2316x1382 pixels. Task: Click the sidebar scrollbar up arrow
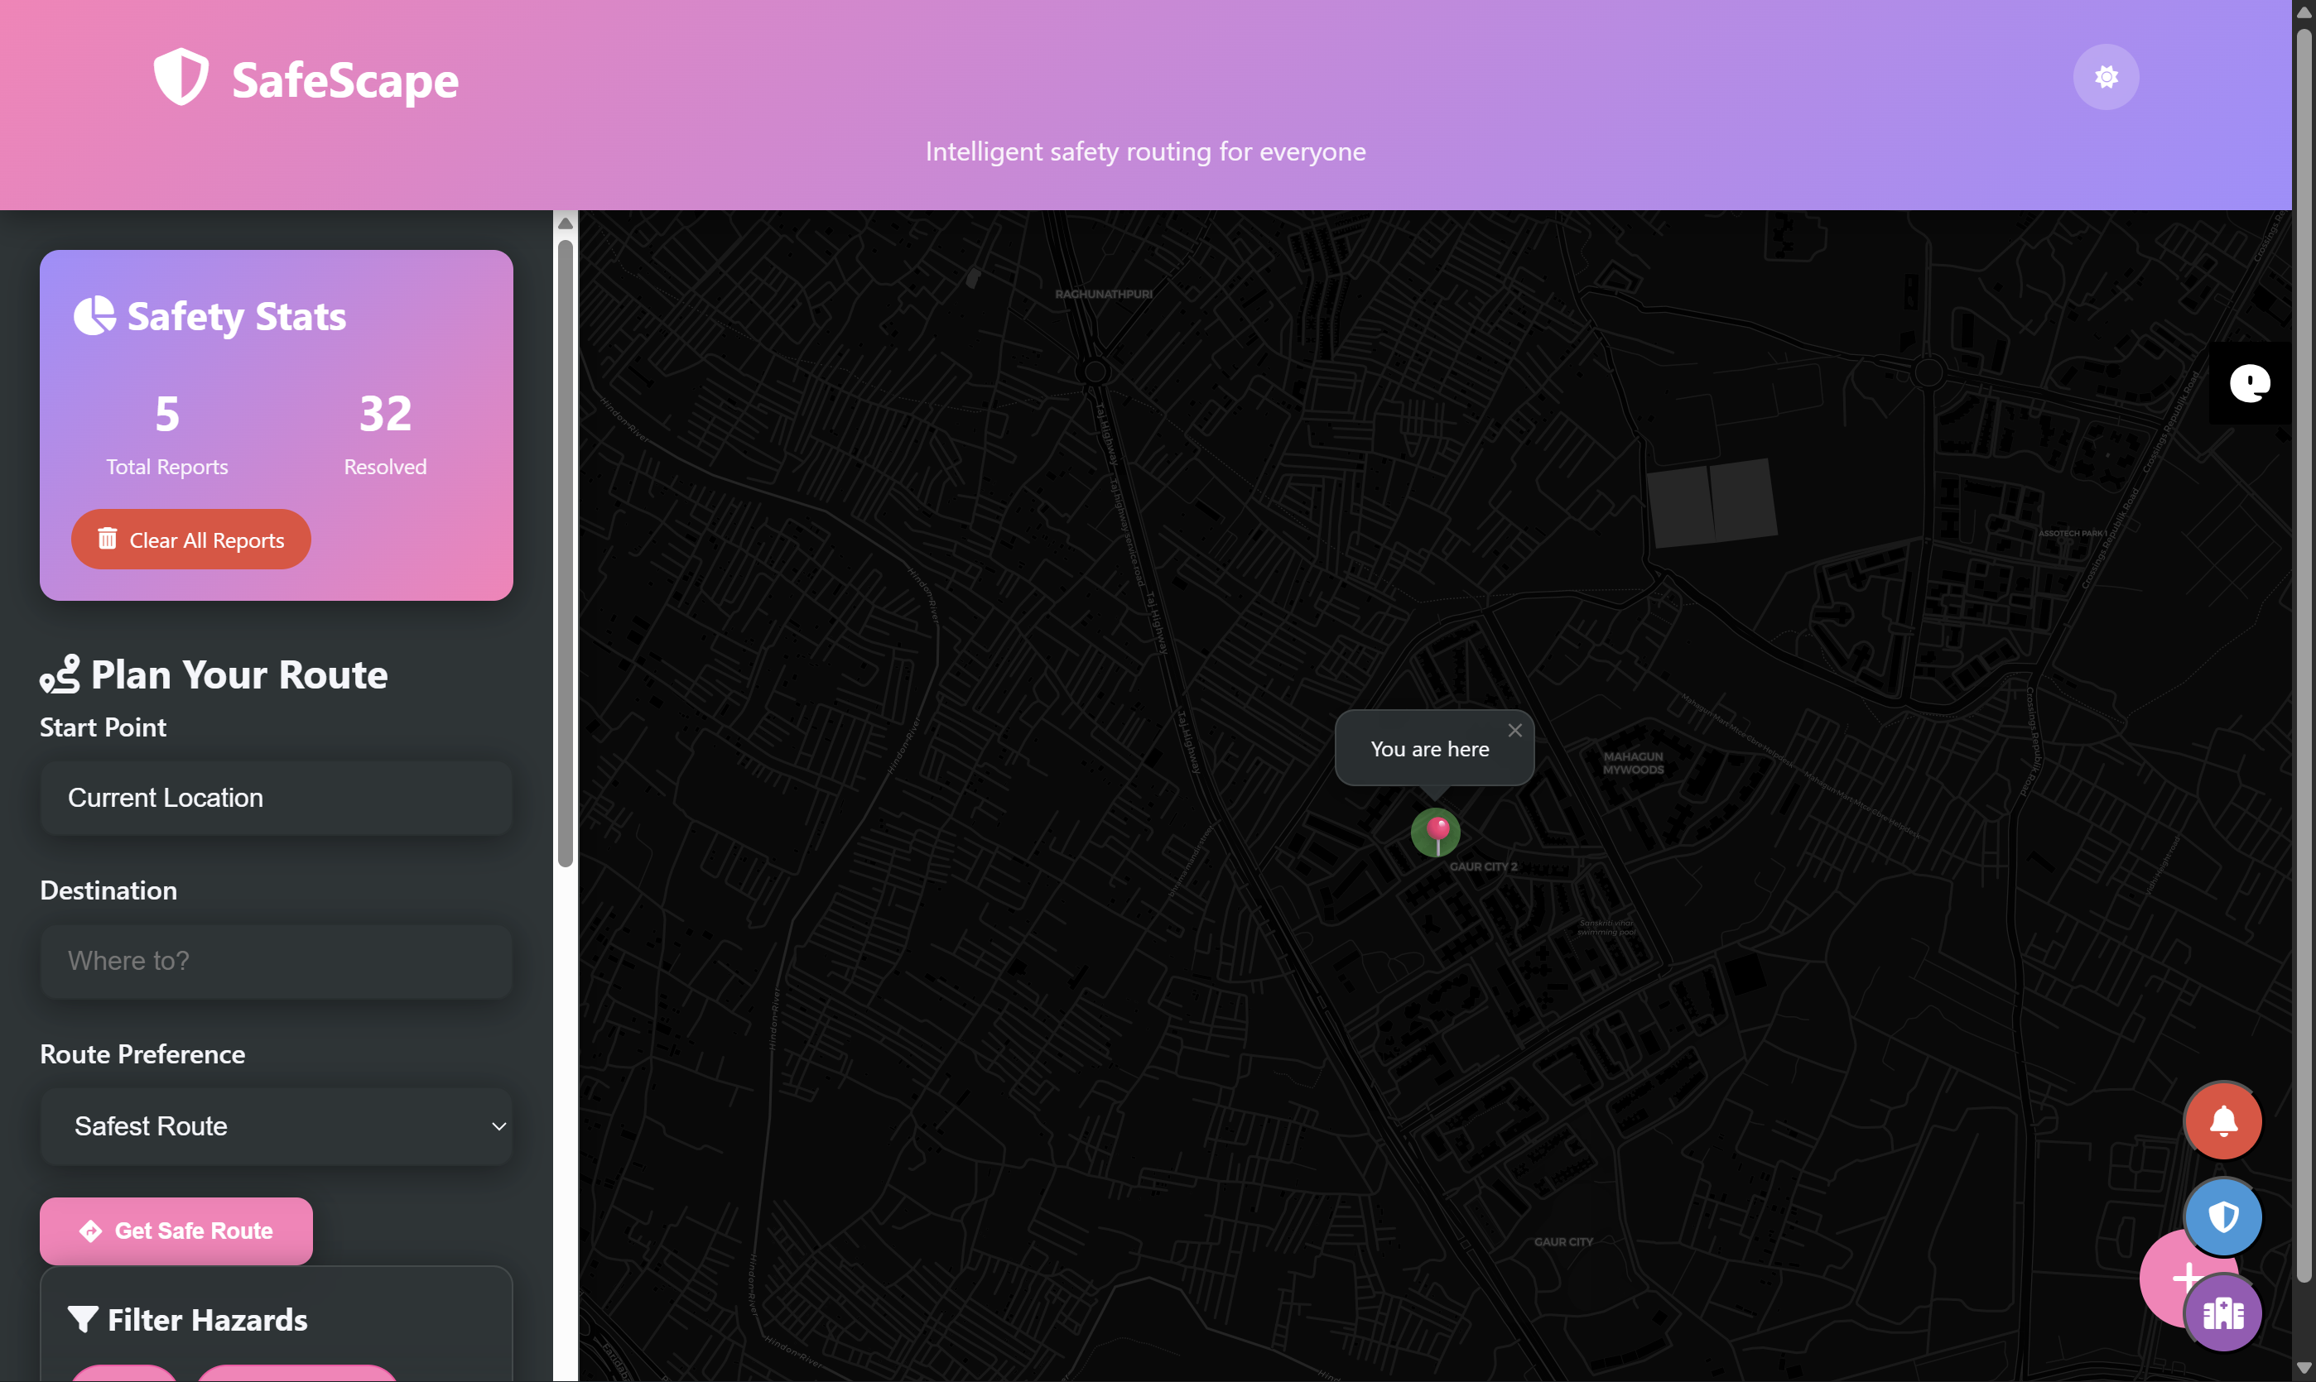[565, 223]
